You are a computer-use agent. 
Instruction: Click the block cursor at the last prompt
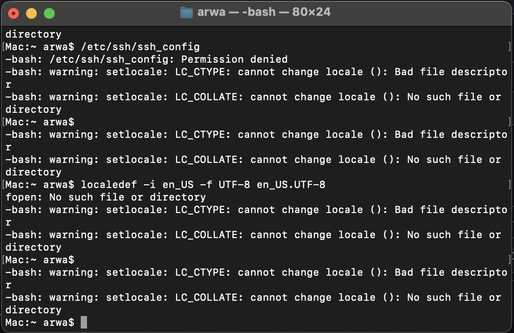tap(84, 322)
